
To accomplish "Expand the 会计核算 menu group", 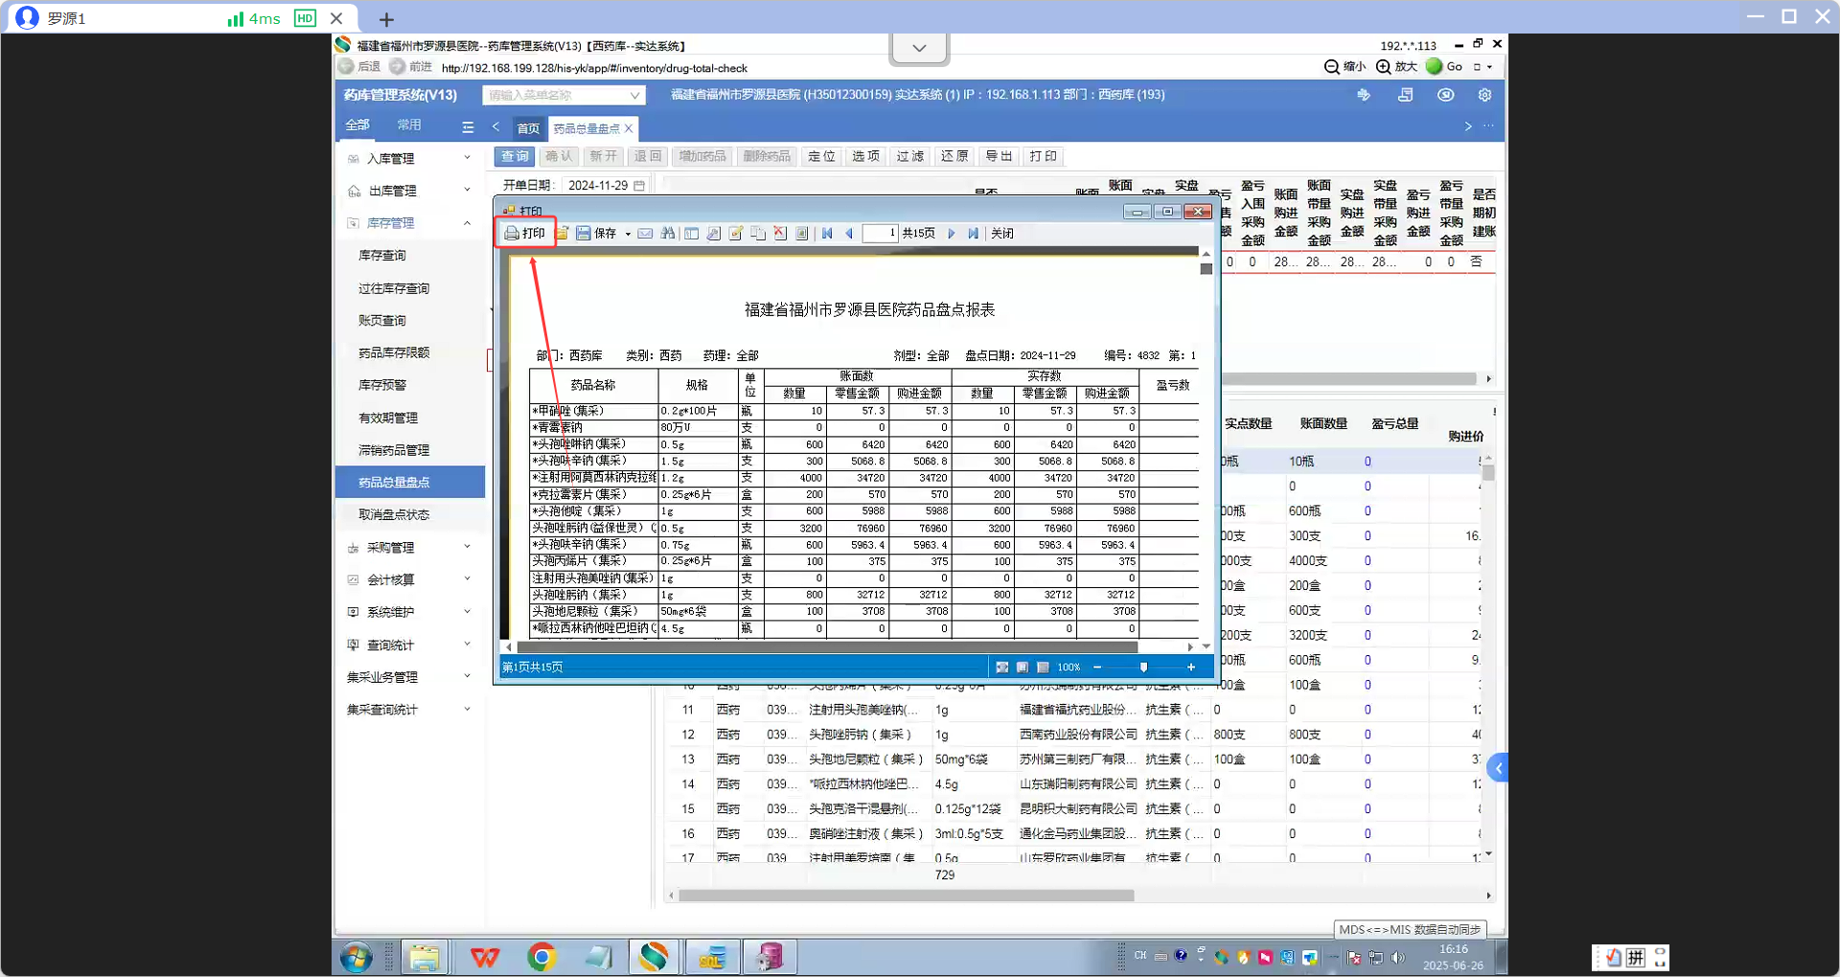I will click(x=410, y=580).
